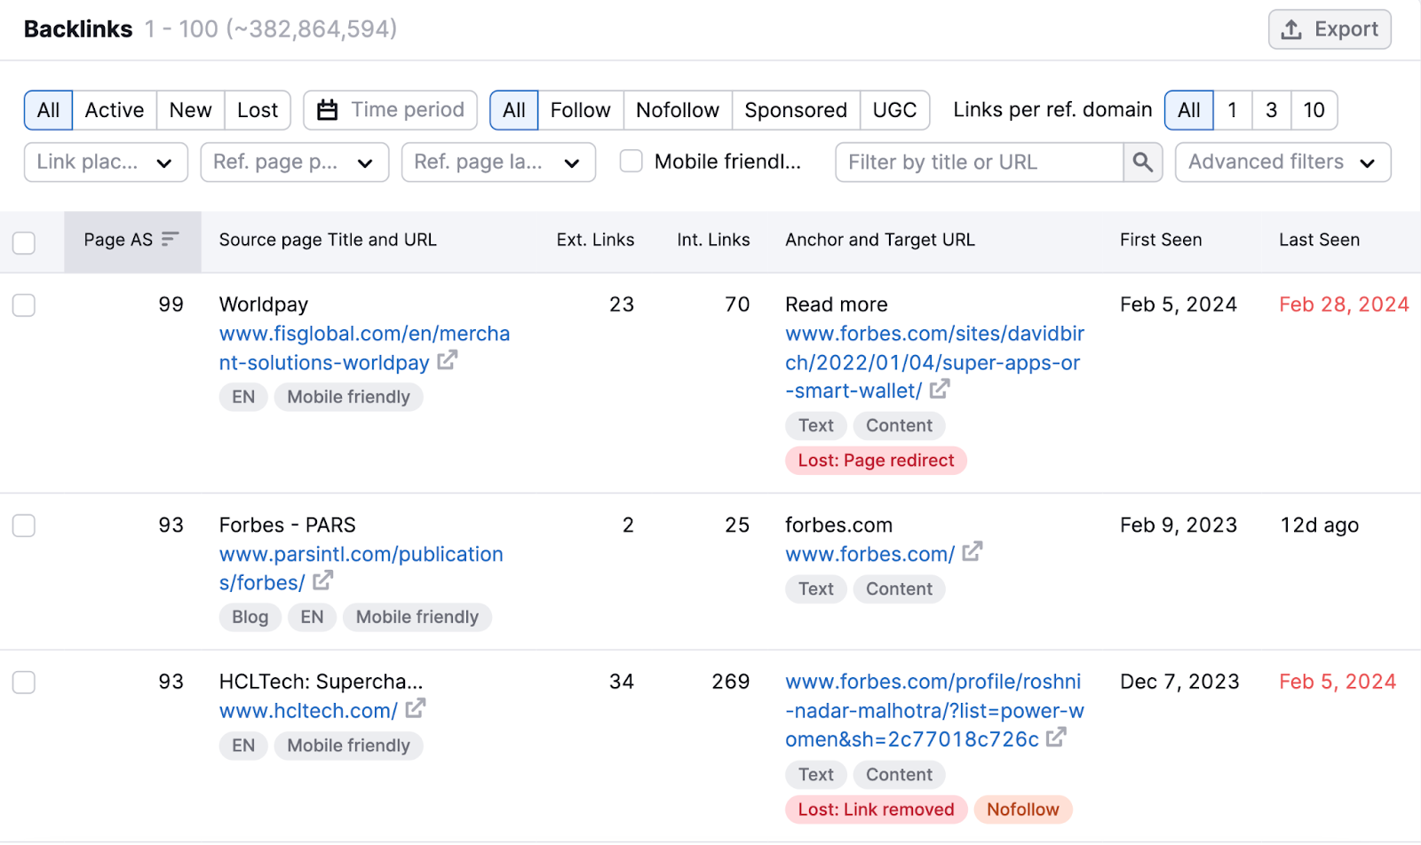Viewport: 1421px width, 845px height.
Task: Open the forbes.com roshni-nadar-malhotra profile link
Action: (934, 710)
